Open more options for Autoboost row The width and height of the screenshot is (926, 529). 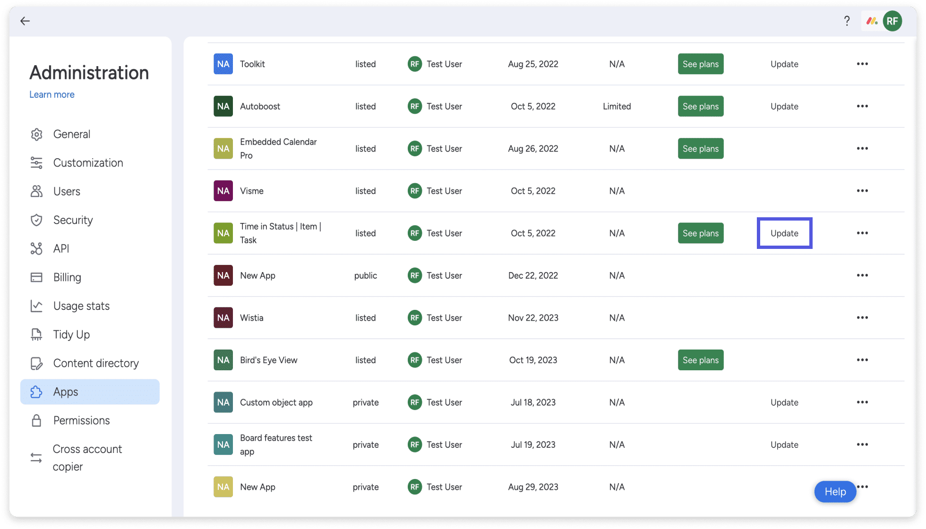(x=862, y=106)
